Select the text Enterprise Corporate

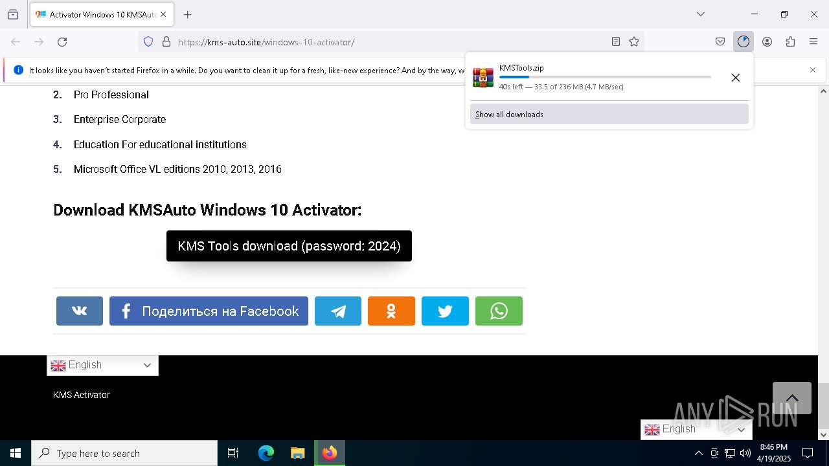[120, 119]
